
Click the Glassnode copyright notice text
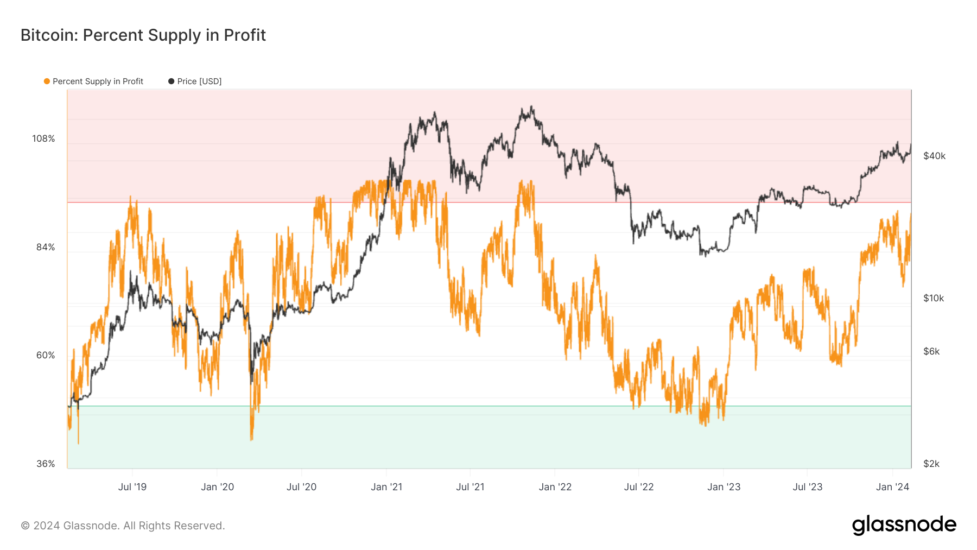pyautogui.click(x=123, y=526)
